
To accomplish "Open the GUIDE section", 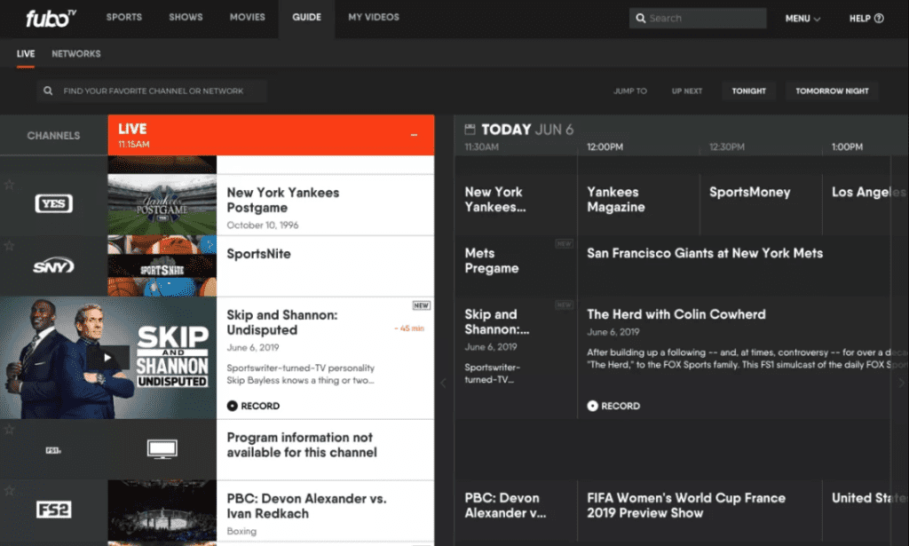I will pos(306,17).
